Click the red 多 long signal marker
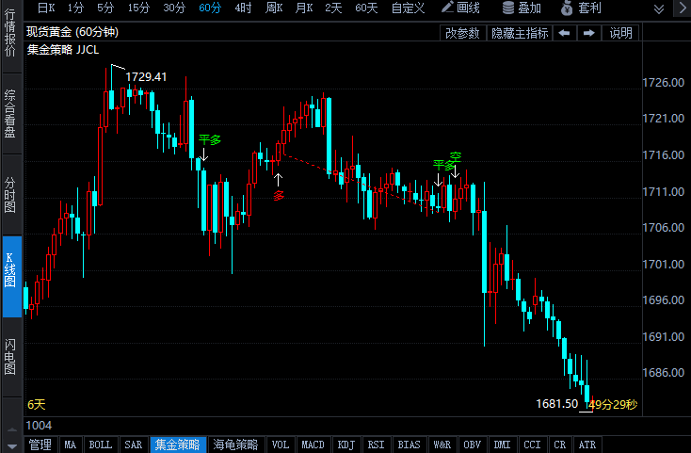The image size is (691, 453). click(279, 196)
